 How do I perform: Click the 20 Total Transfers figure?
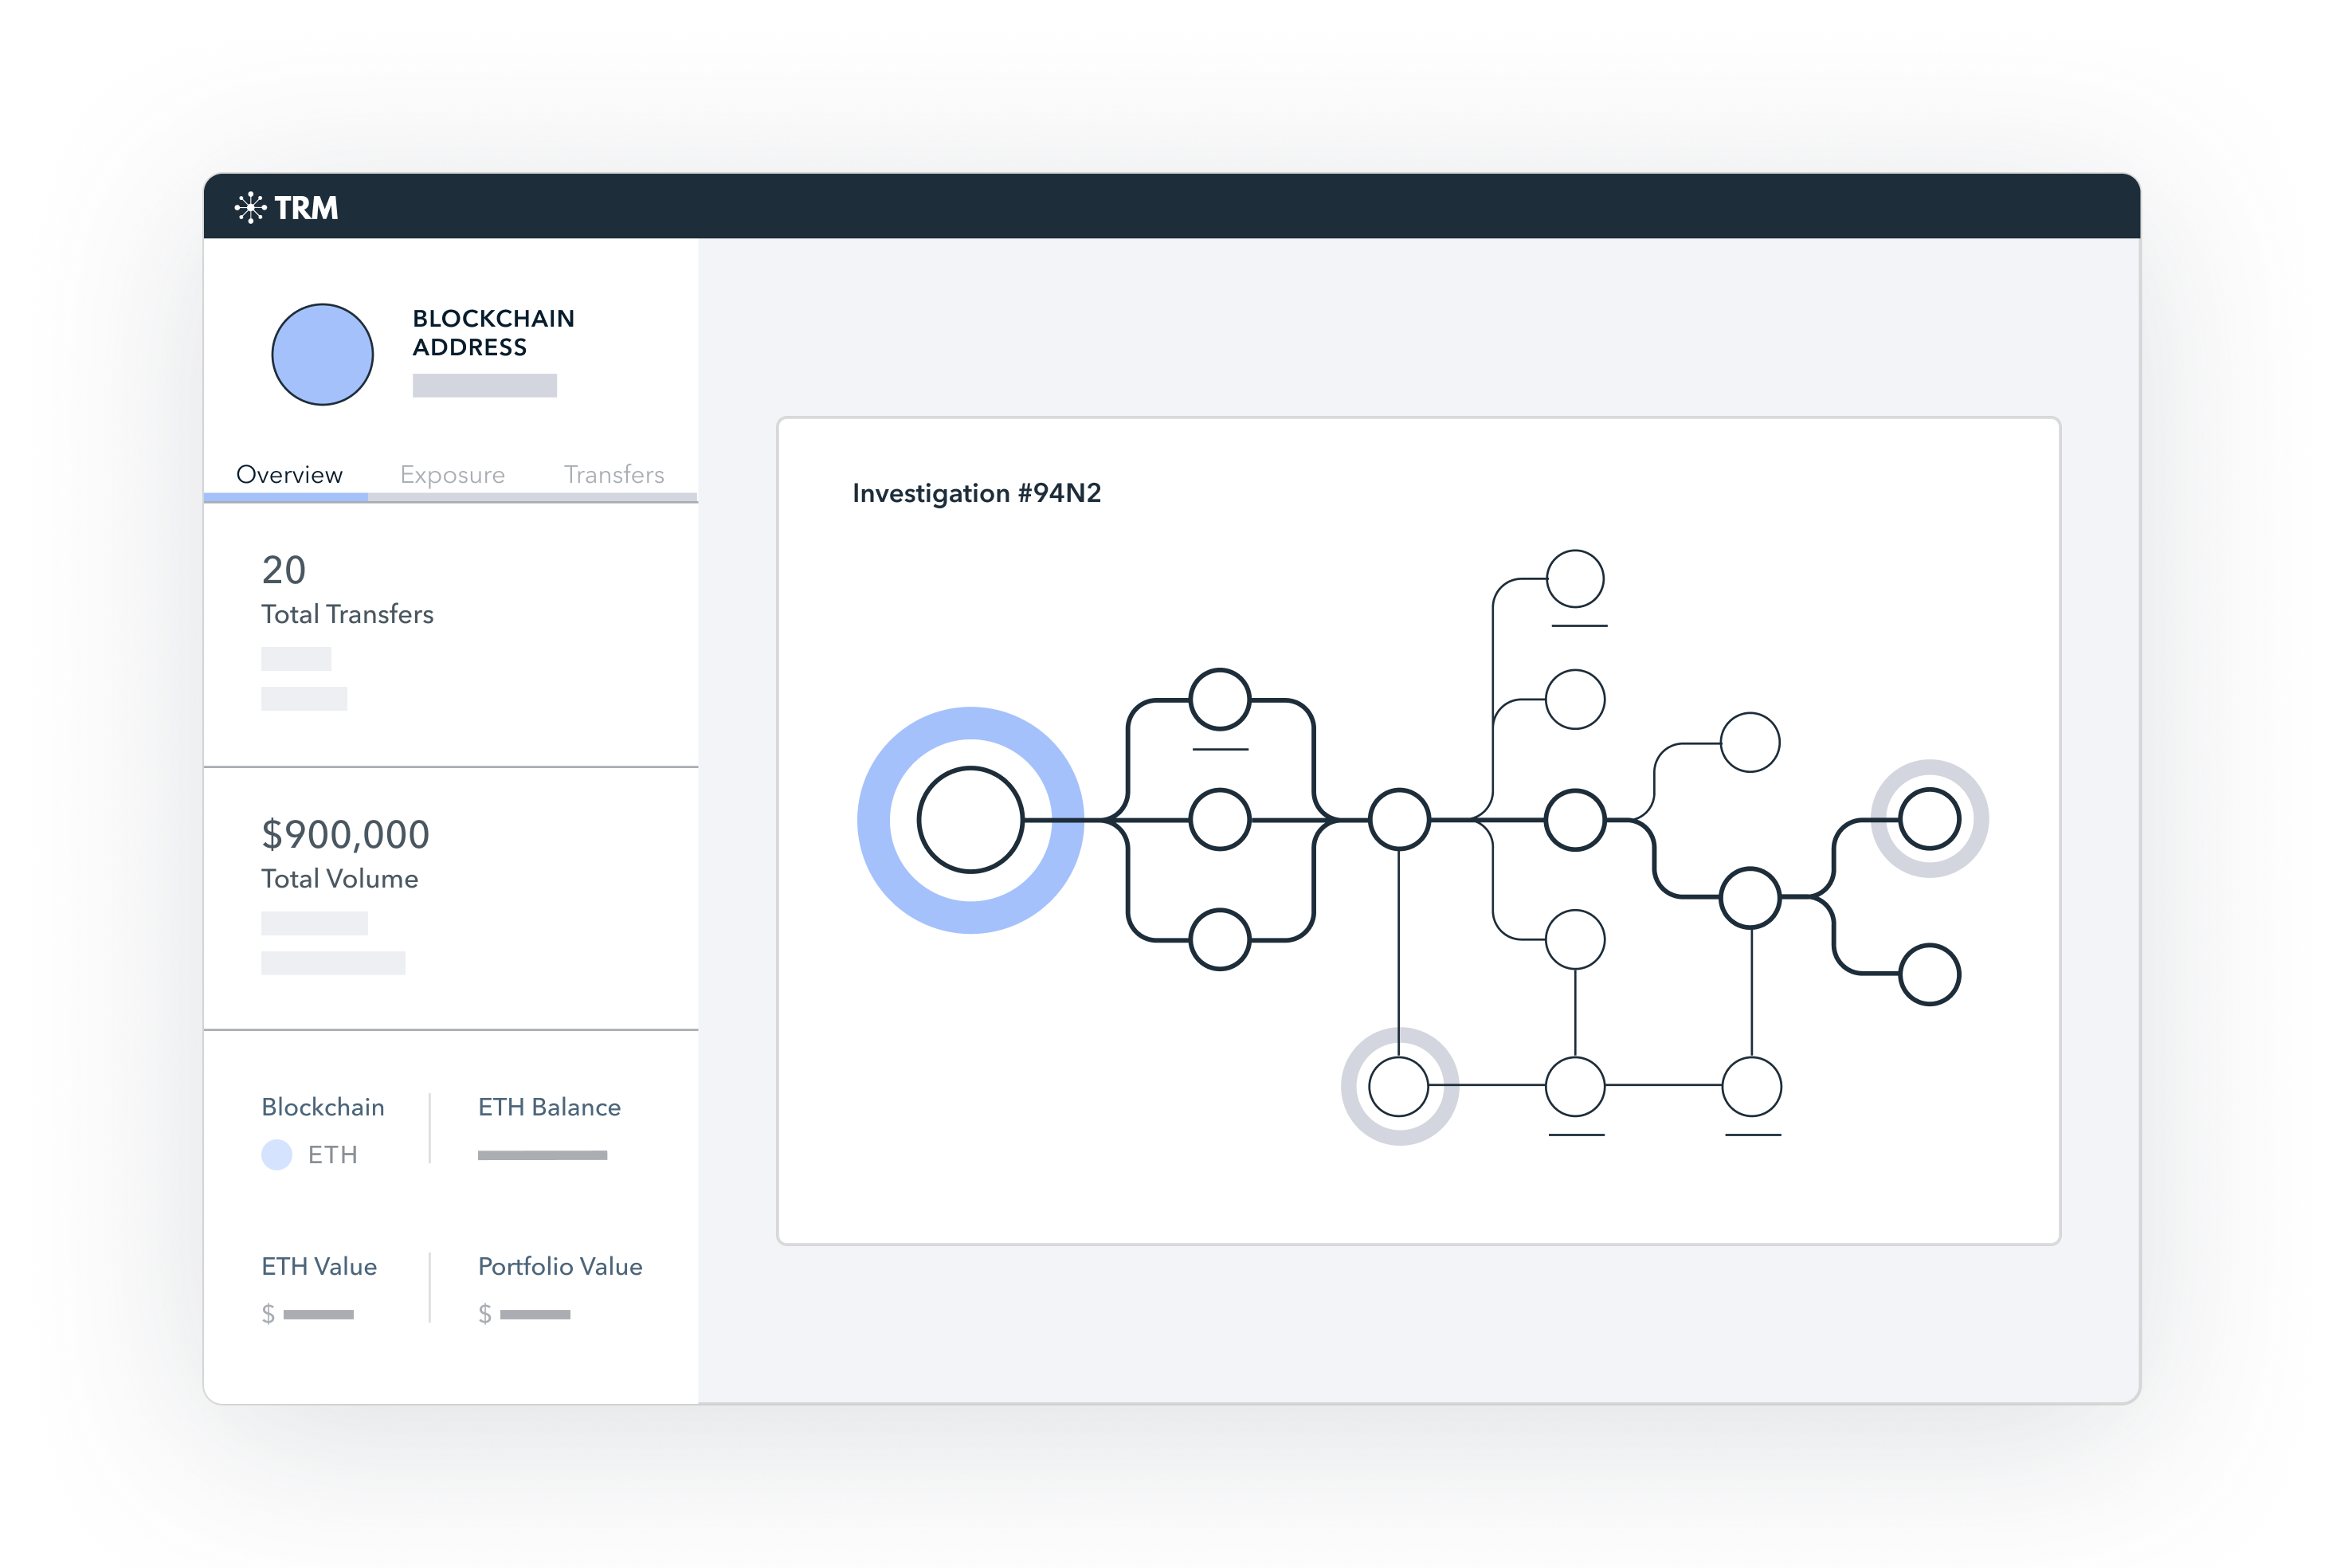(x=284, y=570)
